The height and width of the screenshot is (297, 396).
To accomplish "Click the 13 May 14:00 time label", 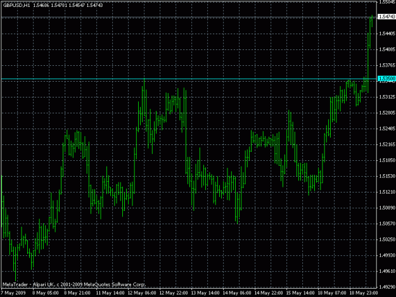I will point(205,293).
